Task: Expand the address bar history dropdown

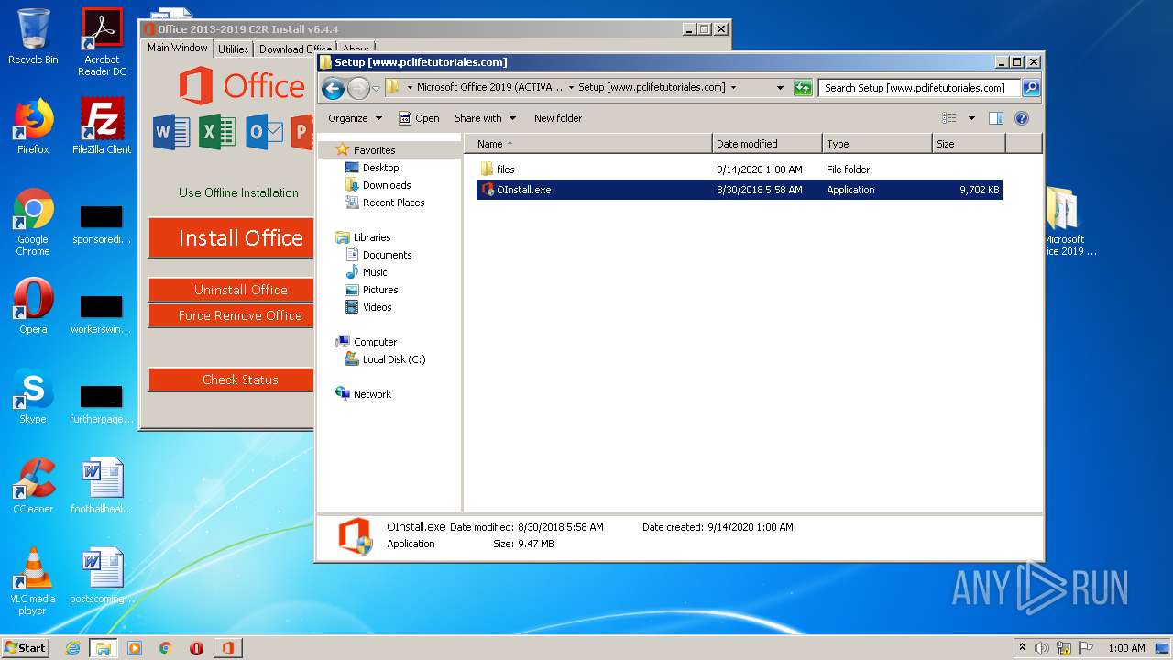Action: (x=780, y=88)
